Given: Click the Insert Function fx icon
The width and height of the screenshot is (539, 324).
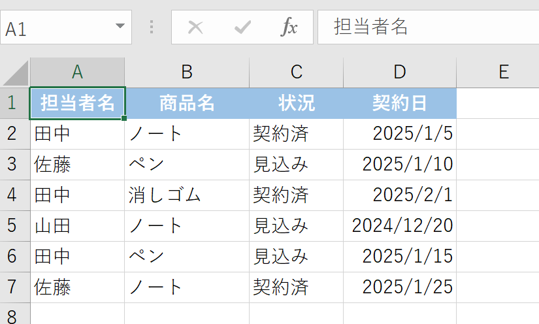Looking at the screenshot, I should tap(289, 27).
